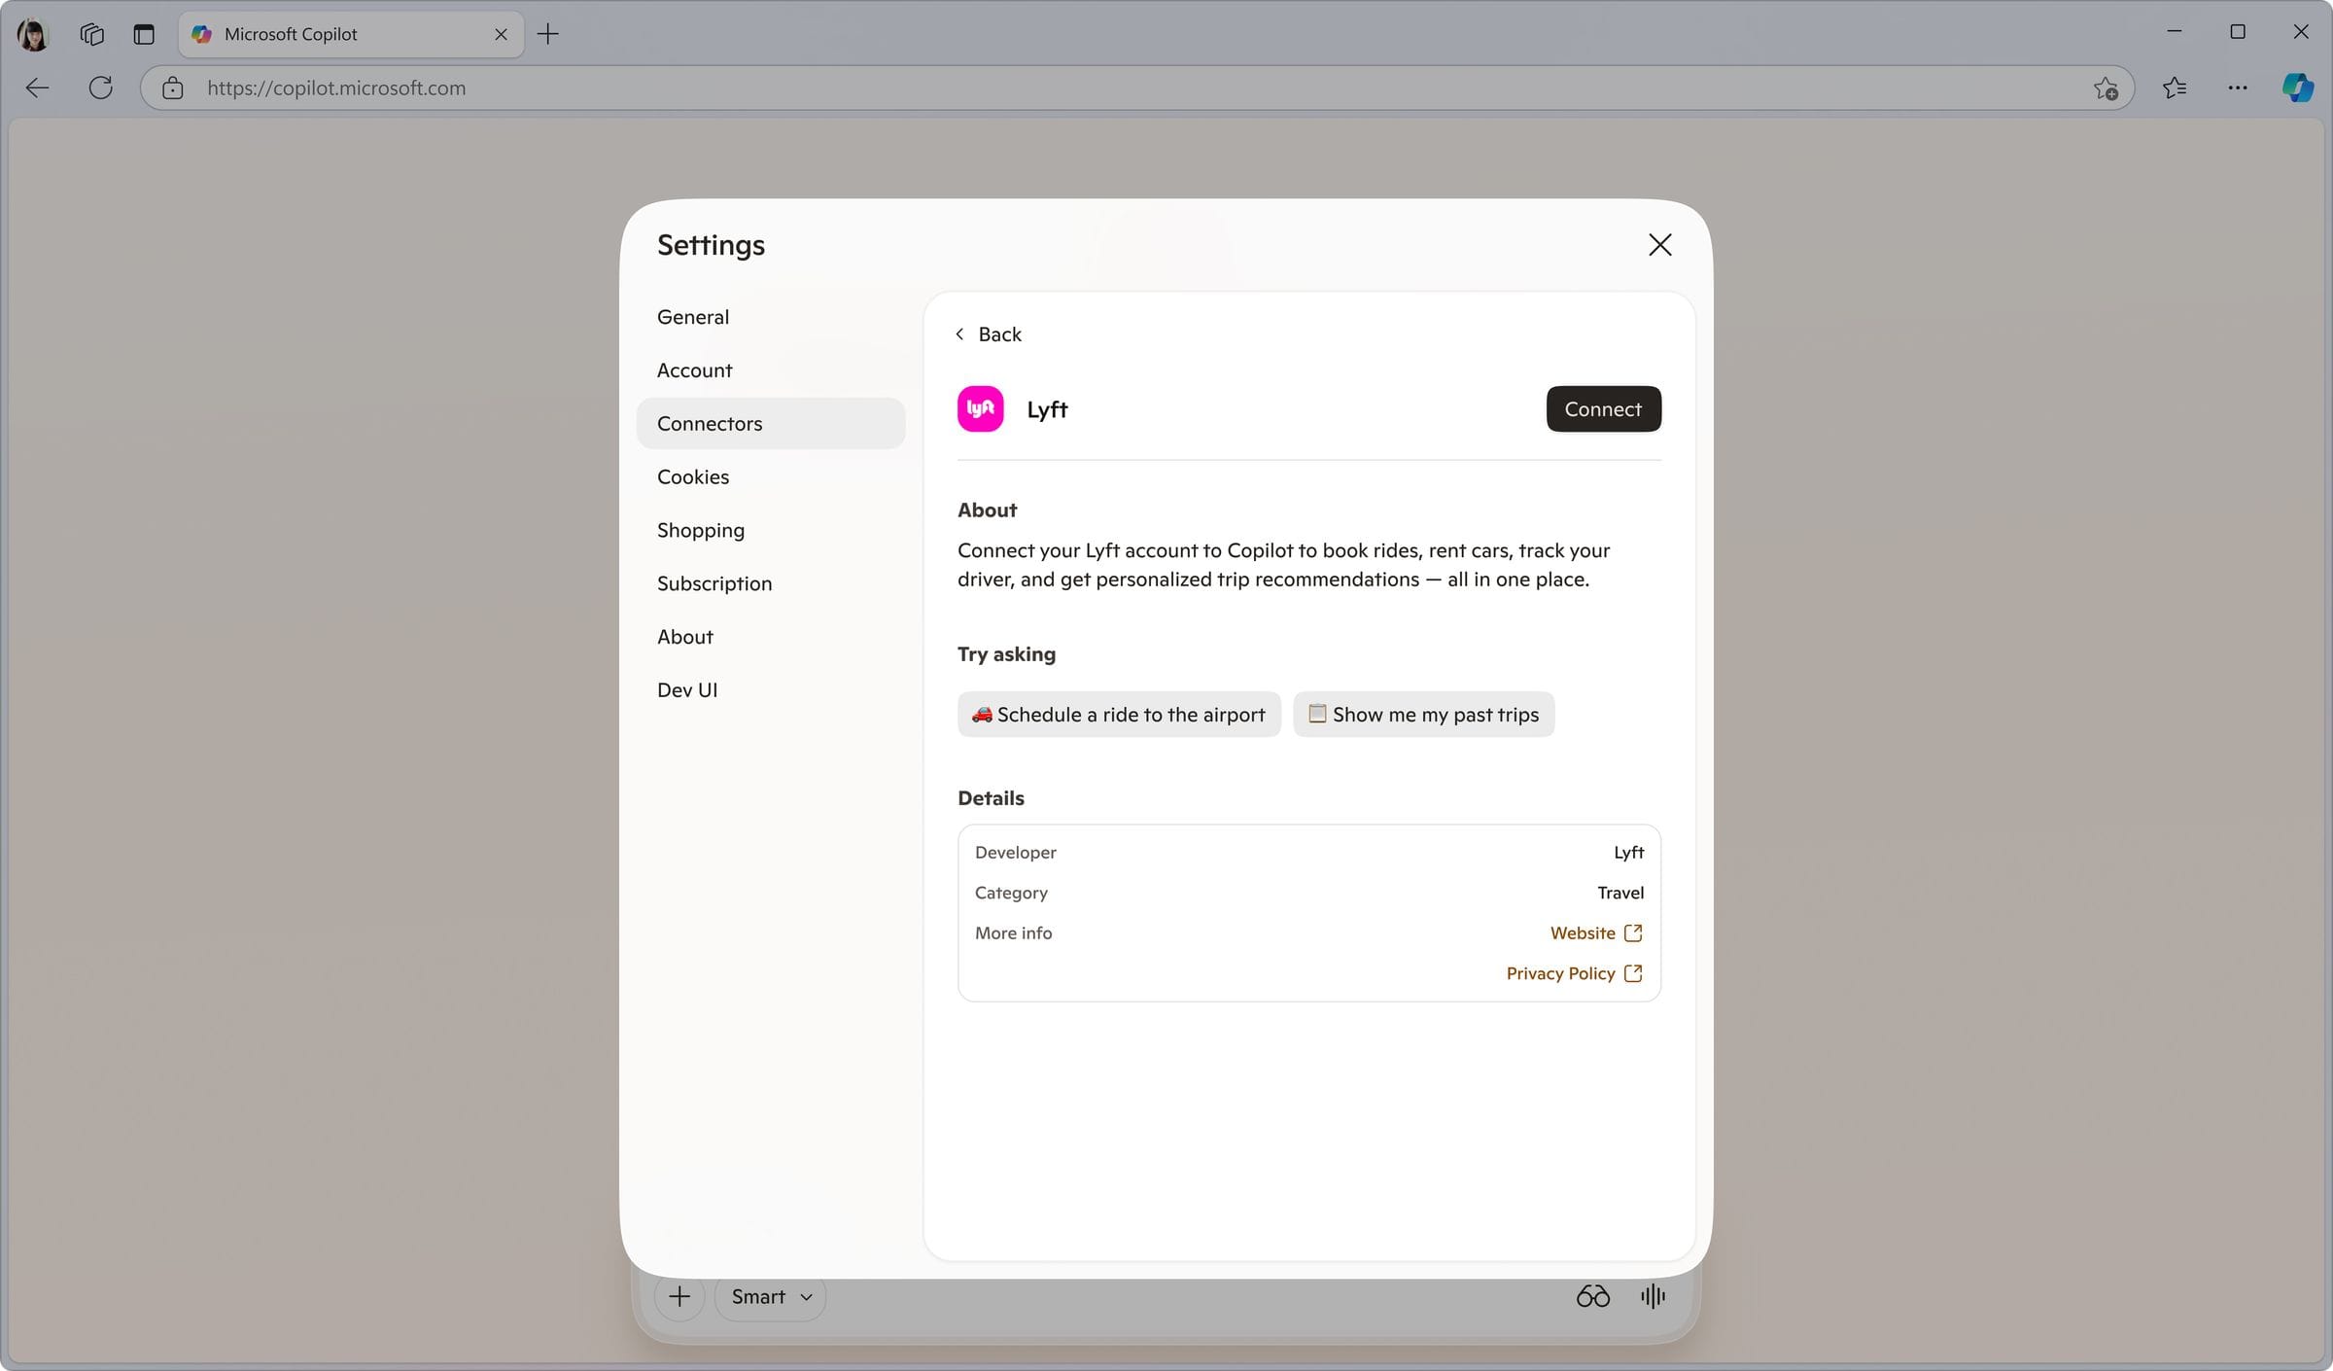Click the 'Try asking' heading
Viewport: 2333px width, 1371px height.
pyautogui.click(x=1006, y=654)
